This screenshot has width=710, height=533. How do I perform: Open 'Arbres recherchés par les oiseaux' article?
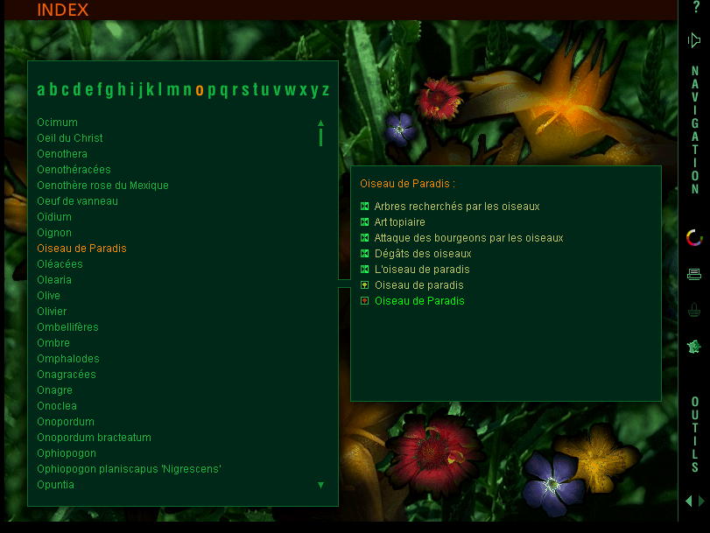point(456,207)
